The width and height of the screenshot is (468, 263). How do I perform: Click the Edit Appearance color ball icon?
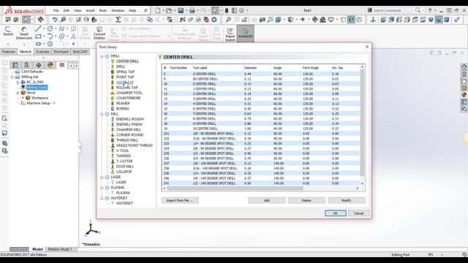pyautogui.click(x=315, y=20)
